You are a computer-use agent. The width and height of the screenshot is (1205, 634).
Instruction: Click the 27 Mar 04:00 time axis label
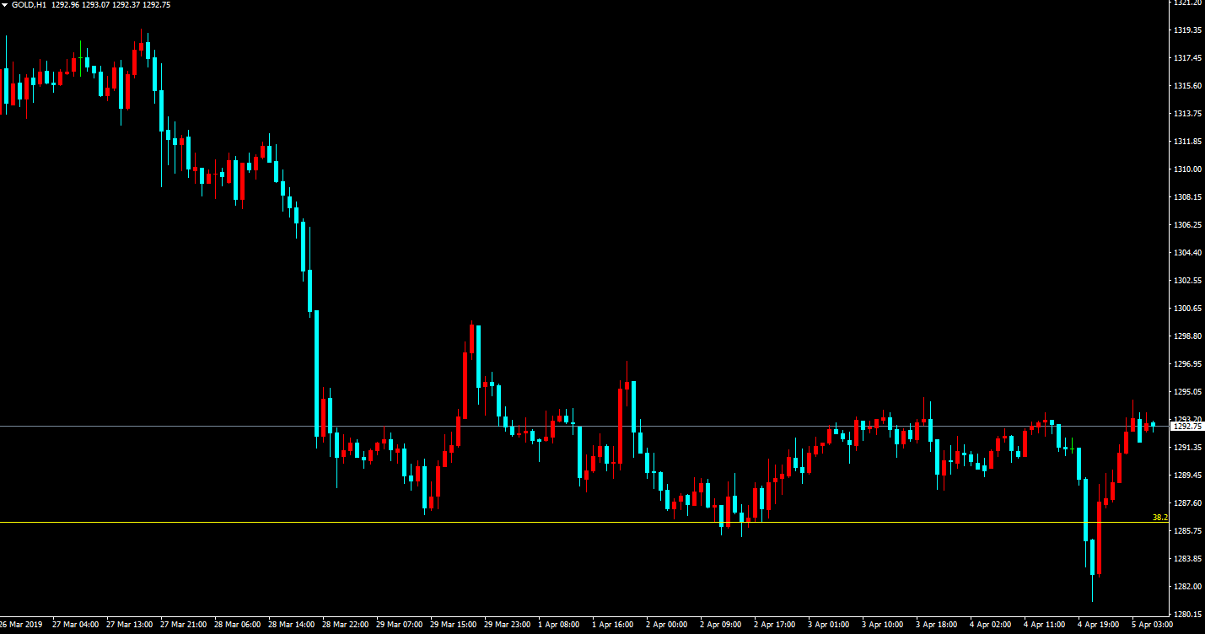(75, 625)
